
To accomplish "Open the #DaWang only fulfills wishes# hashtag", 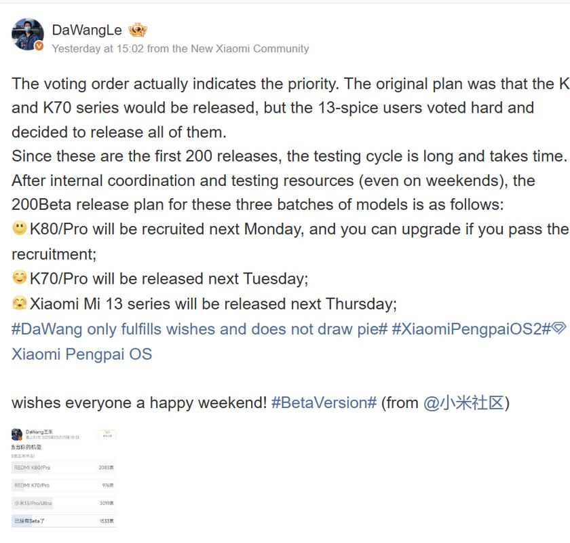I will [199, 329].
